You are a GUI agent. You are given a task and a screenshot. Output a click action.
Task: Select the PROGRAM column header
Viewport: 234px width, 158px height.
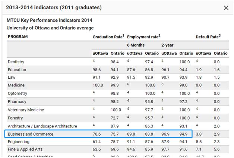coord(18,37)
